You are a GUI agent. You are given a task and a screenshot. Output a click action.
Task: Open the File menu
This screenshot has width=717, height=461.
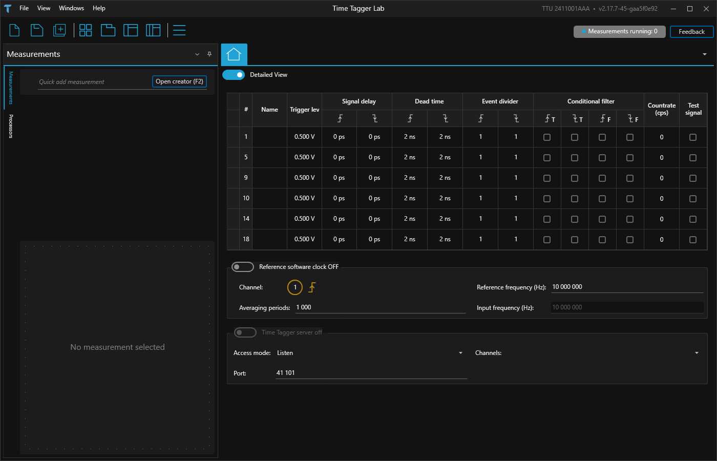tap(24, 8)
